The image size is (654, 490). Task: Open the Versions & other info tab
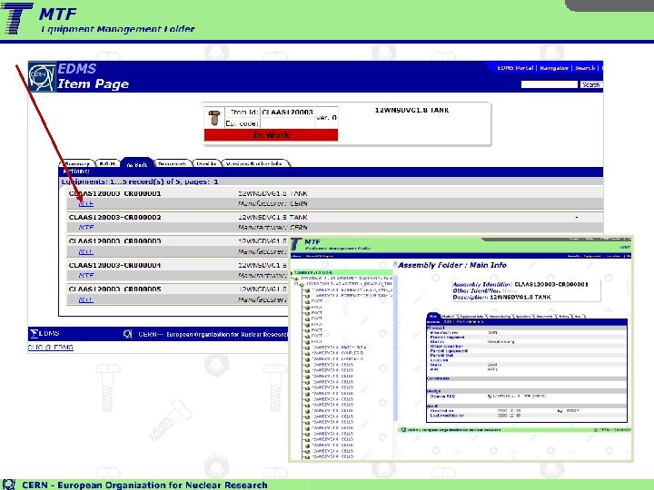[254, 163]
